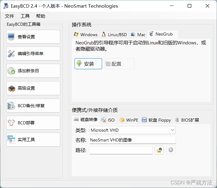The height and width of the screenshot is (188, 217).
Task: Click the EasyBCD的工具箱 group label
Action: [x=24, y=24]
